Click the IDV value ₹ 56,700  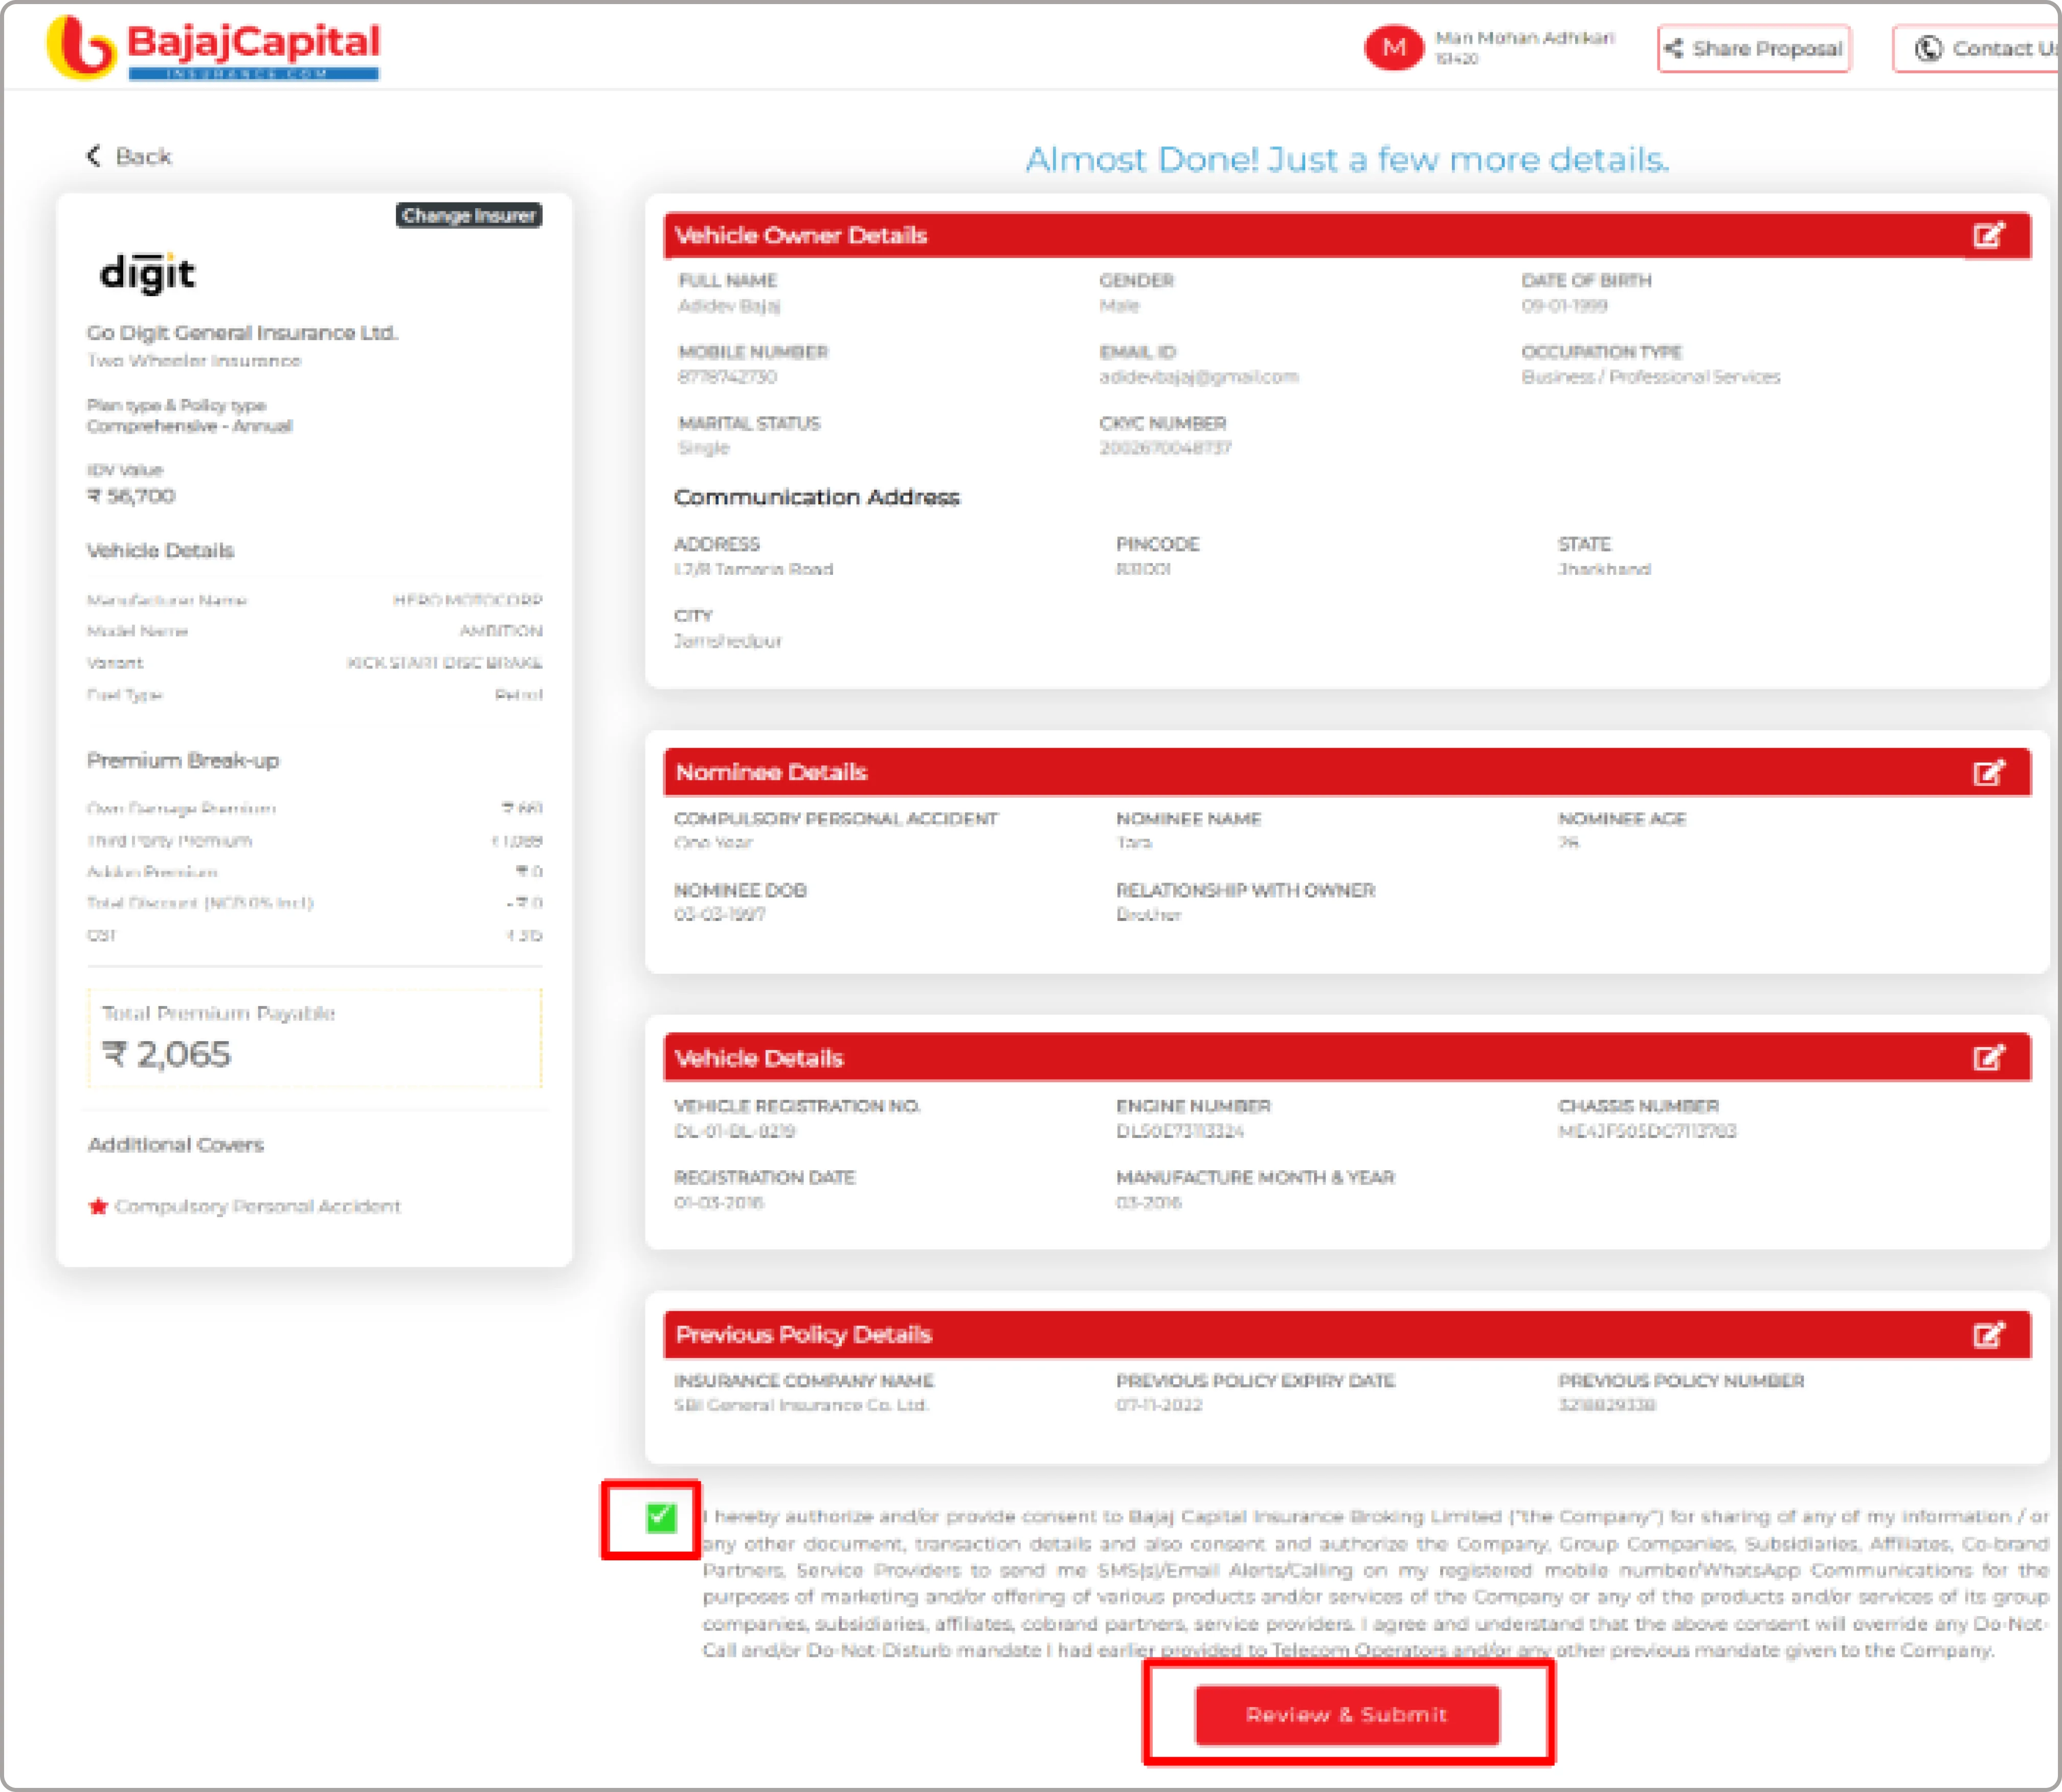(131, 496)
